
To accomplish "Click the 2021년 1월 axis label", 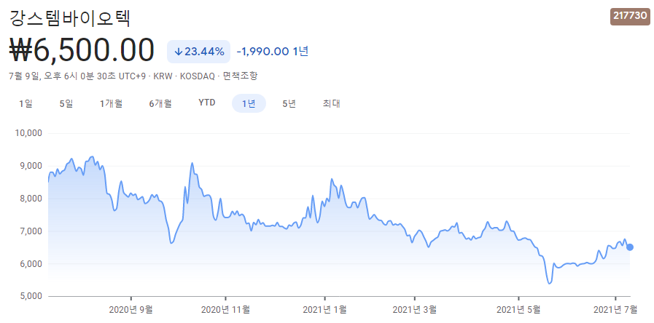I will point(324,309).
